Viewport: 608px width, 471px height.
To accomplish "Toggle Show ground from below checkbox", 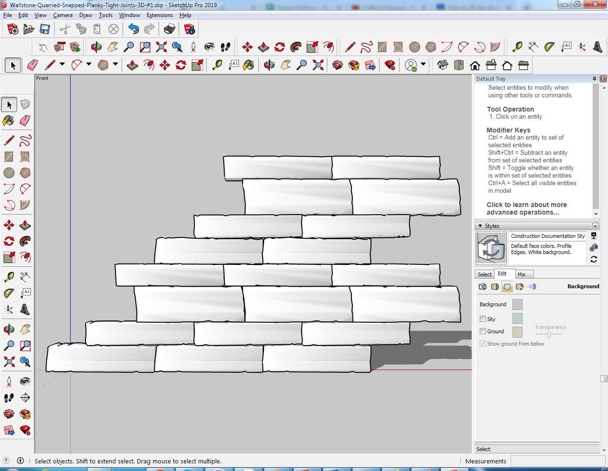I will pos(483,344).
